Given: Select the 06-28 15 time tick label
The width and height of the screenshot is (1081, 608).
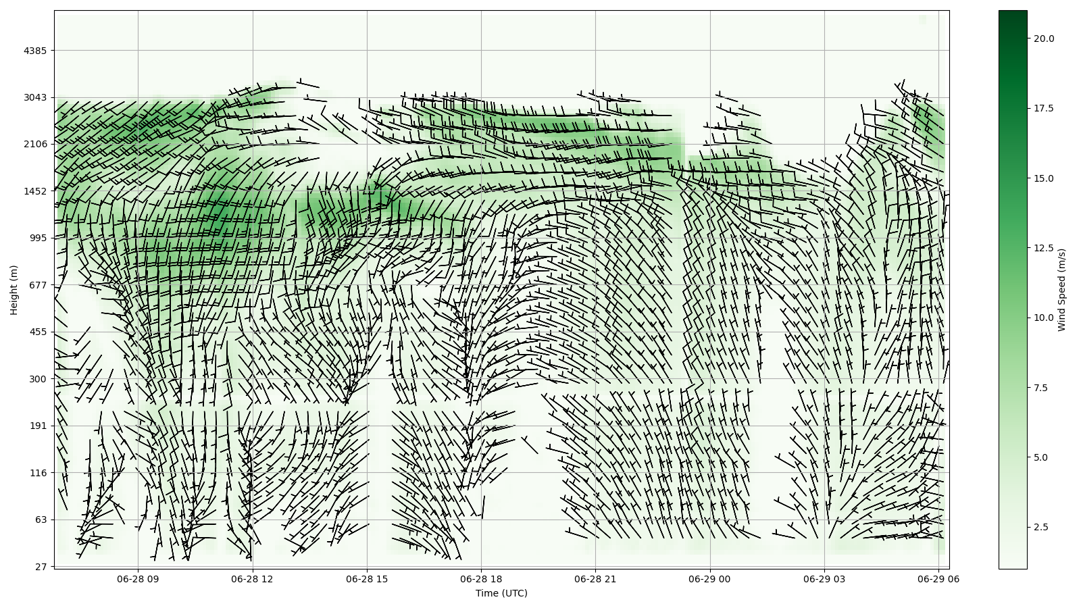Looking at the screenshot, I should click(x=367, y=579).
